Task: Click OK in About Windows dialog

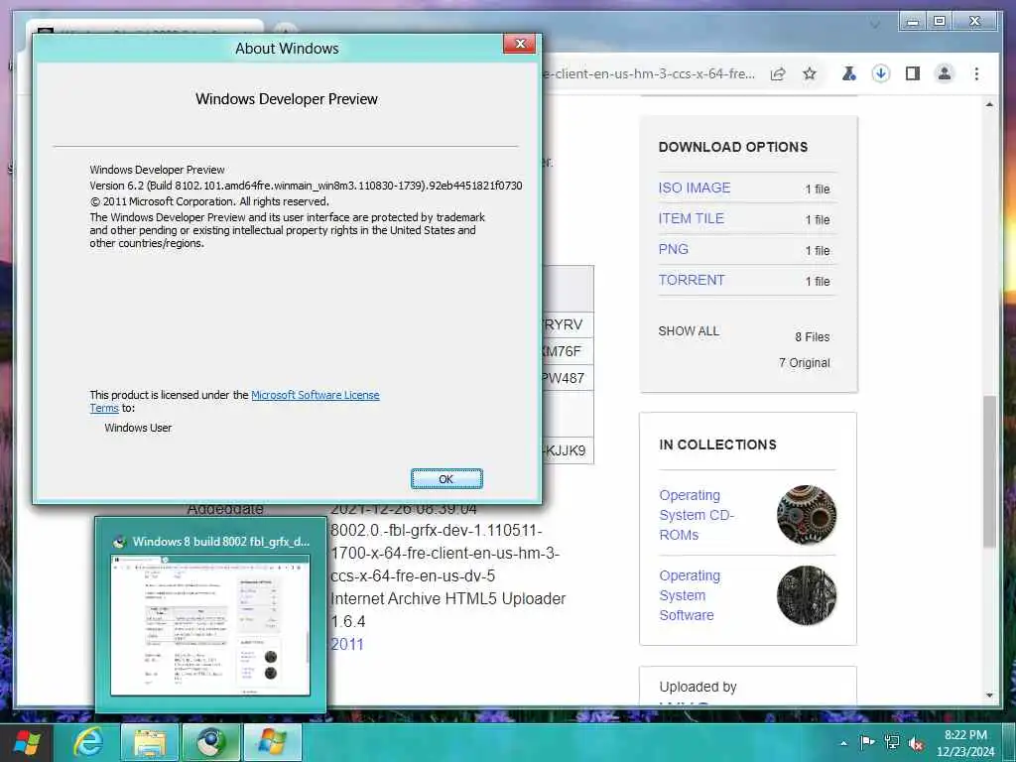Action: (x=446, y=479)
